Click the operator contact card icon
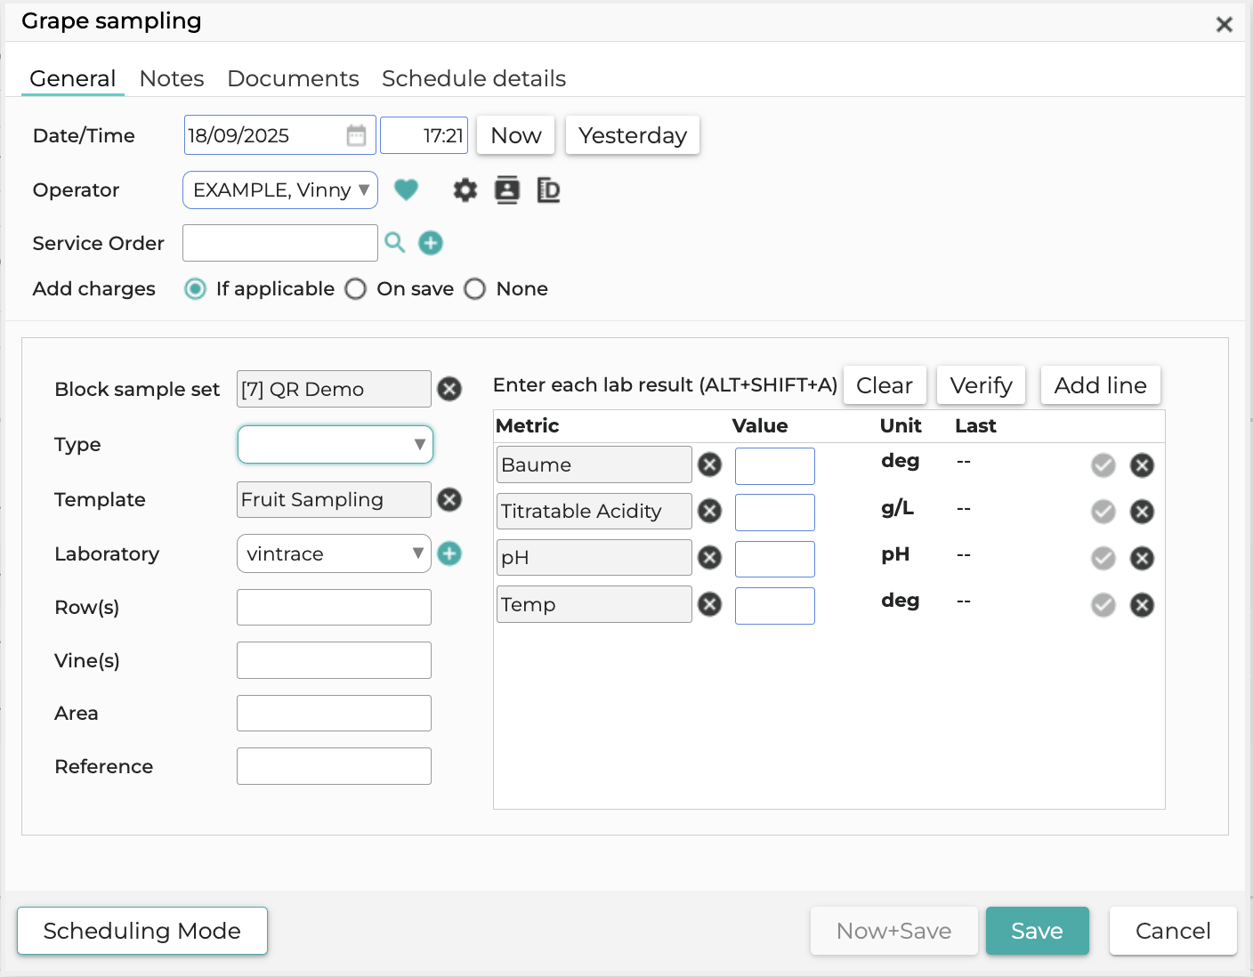The image size is (1253, 977). coord(507,190)
